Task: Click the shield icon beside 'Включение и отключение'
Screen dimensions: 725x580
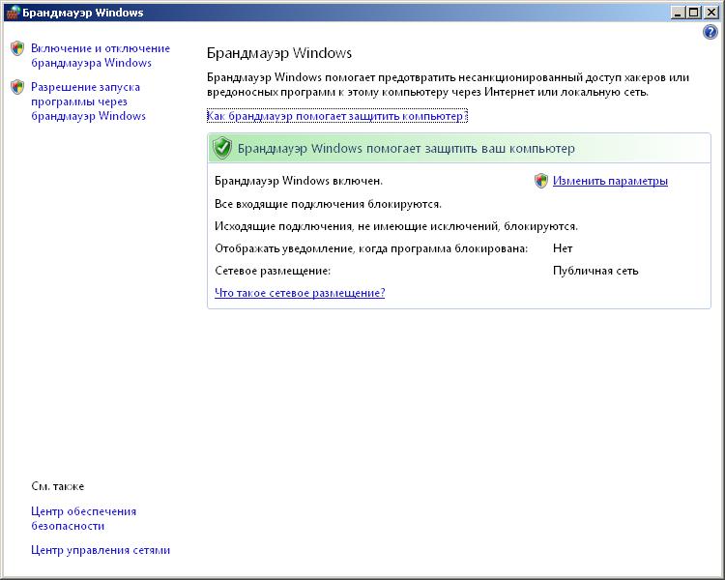Action: pos(17,48)
